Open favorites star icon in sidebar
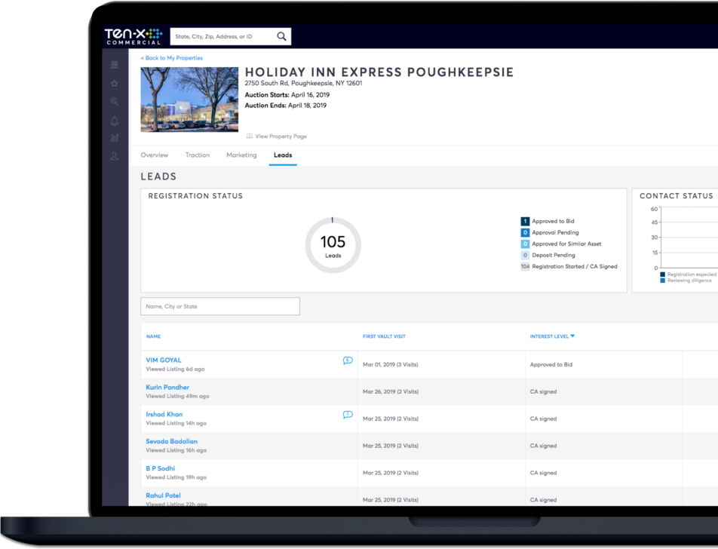 (115, 84)
